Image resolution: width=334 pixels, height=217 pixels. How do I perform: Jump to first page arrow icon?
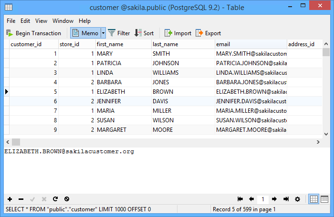pos(240,199)
